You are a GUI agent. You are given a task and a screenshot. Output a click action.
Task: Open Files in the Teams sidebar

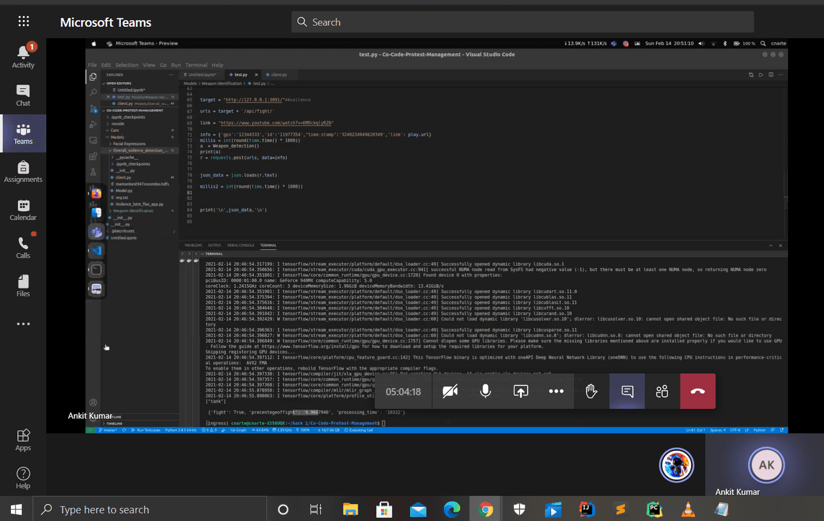pos(23,286)
